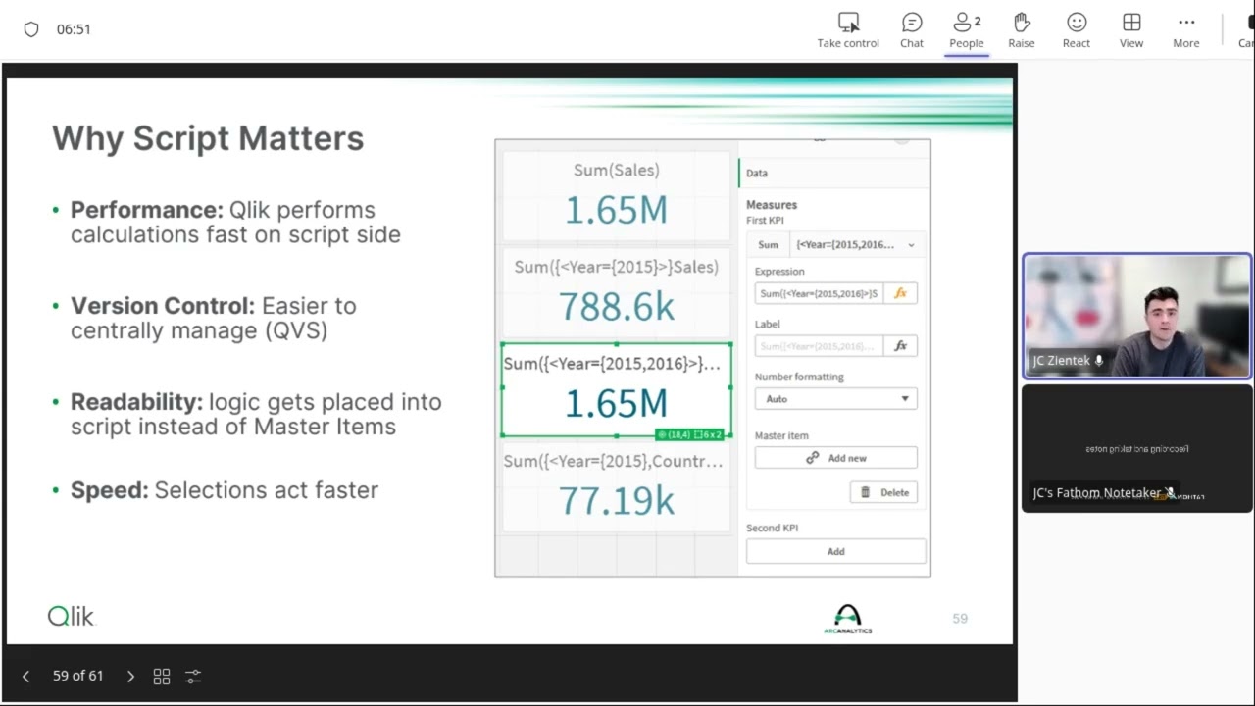Raise your hand in the meeting
The height and width of the screenshot is (706, 1255).
pos(1022,30)
